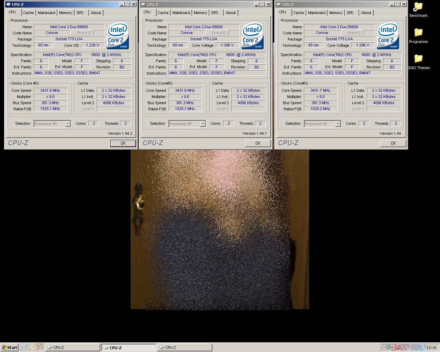Switch to the third CPU-Z taskbar button
The height and width of the screenshot is (352, 440).
[185, 348]
